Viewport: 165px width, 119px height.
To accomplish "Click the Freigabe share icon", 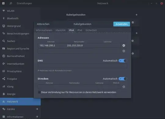I will pos(4,79).
